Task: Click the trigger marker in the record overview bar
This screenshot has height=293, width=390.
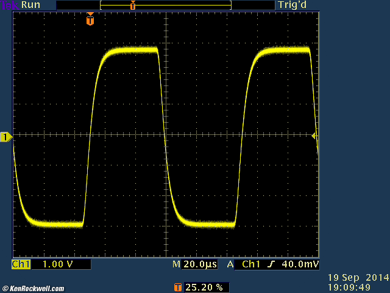Action: click(x=133, y=5)
